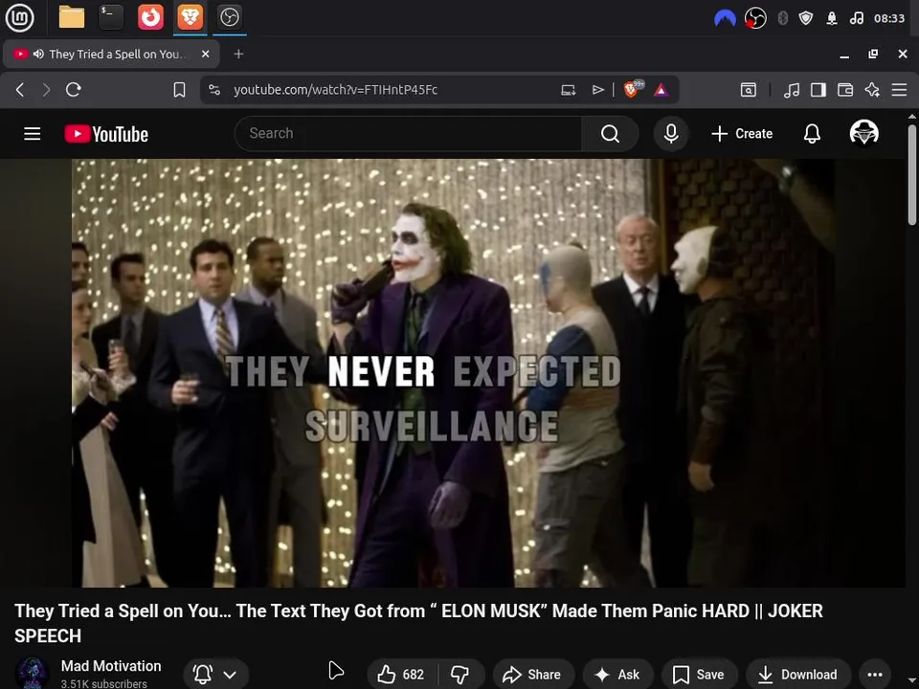This screenshot has height=689, width=919.
Task: Click the 08:33 clock in panel
Action: 889,18
